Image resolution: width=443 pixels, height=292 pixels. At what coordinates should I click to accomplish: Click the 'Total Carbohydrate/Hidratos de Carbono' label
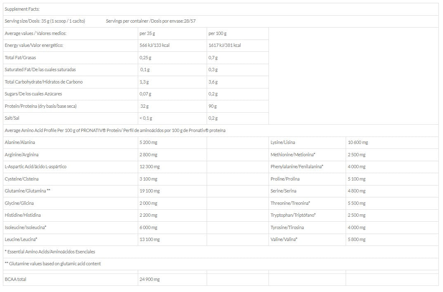click(x=44, y=82)
